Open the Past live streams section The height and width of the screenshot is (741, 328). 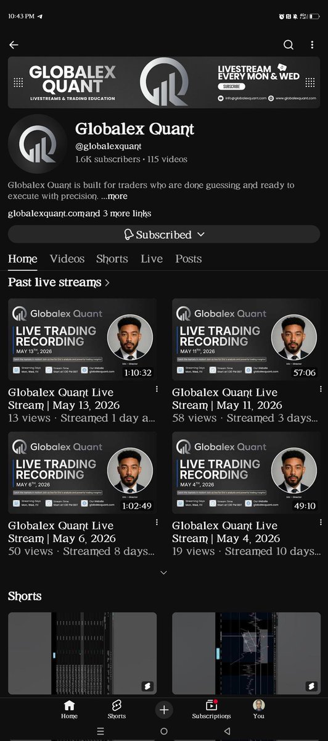(59, 283)
